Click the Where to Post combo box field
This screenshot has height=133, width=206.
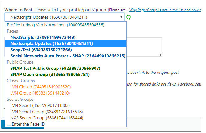pos(62,17)
